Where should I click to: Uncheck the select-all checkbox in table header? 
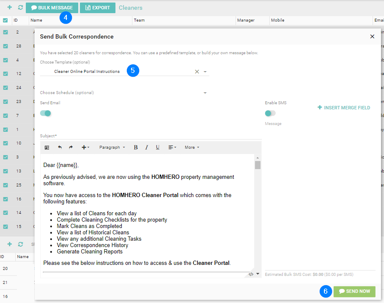[5, 20]
